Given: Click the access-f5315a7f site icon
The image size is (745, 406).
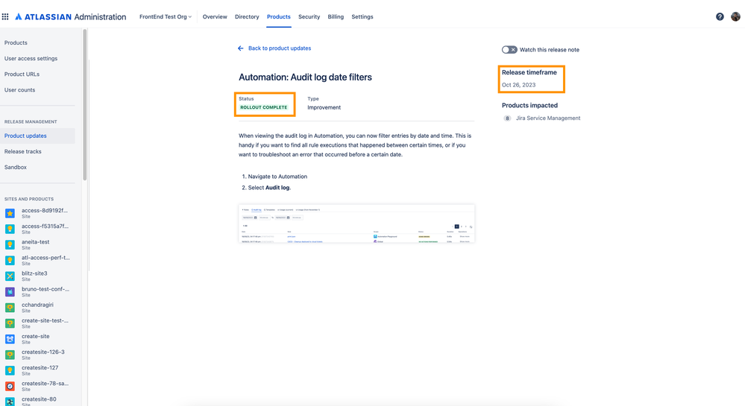Looking at the screenshot, I should pos(10,229).
